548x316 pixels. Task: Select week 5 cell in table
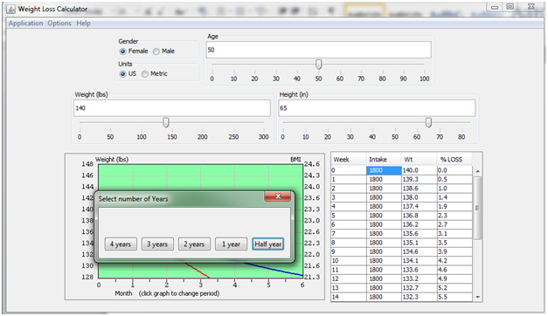[x=349, y=216]
